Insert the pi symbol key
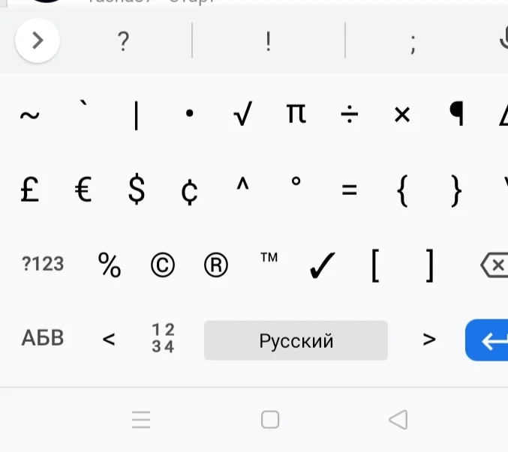 296,113
